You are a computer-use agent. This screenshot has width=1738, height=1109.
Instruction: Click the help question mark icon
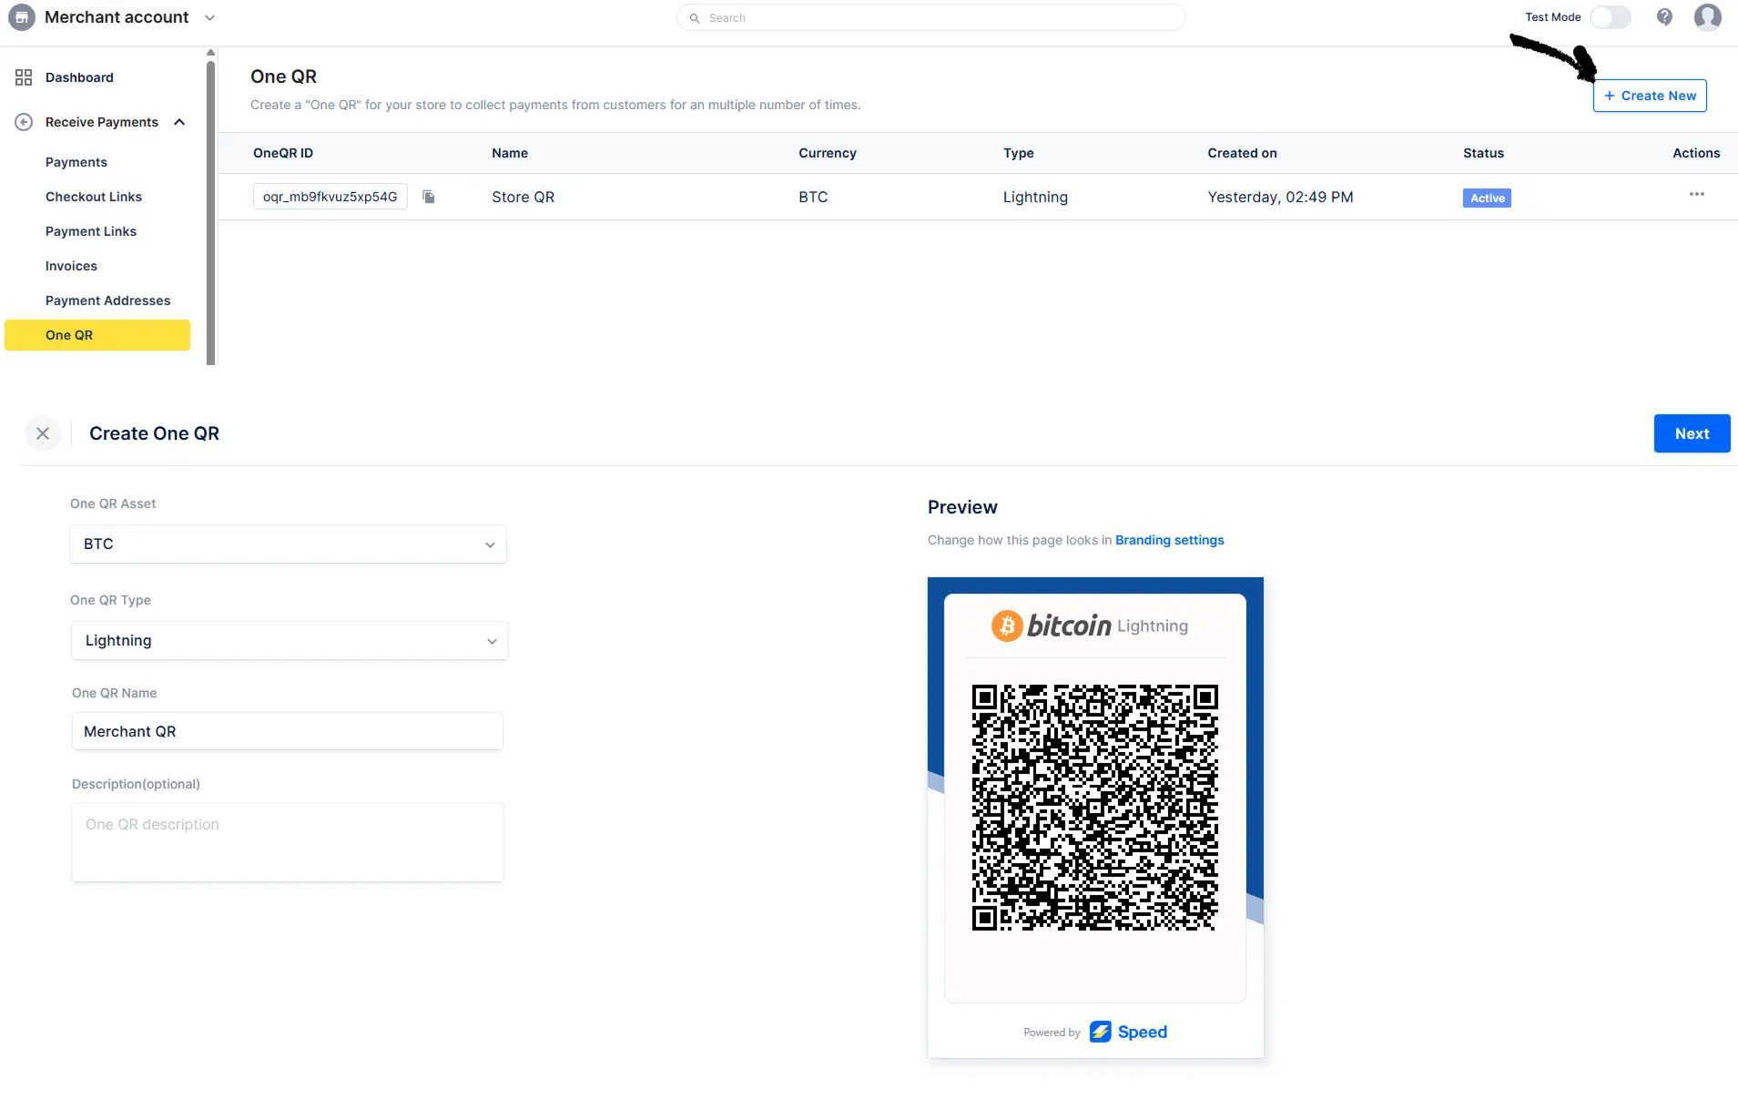(1664, 17)
